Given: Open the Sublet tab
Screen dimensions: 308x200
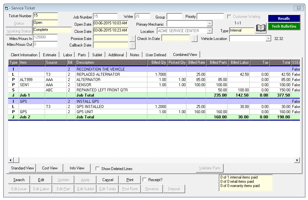Looking at the screenshot, I should tap(97, 55).
